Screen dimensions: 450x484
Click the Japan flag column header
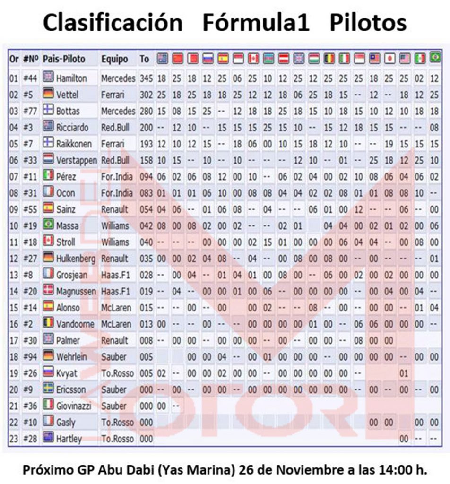389,59
